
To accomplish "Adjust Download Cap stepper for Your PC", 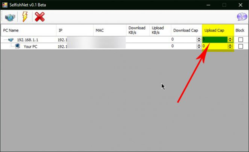I will point(199,46).
